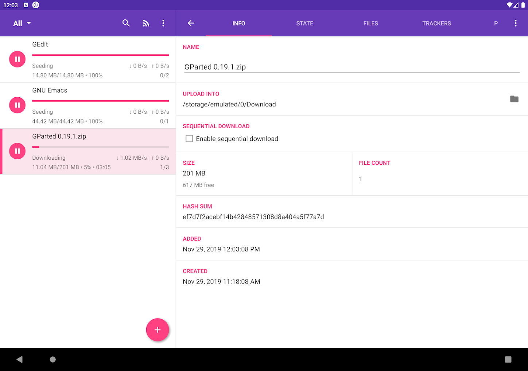Pause the GNU Emacs torrent
Image resolution: width=528 pixels, height=371 pixels.
coord(17,105)
